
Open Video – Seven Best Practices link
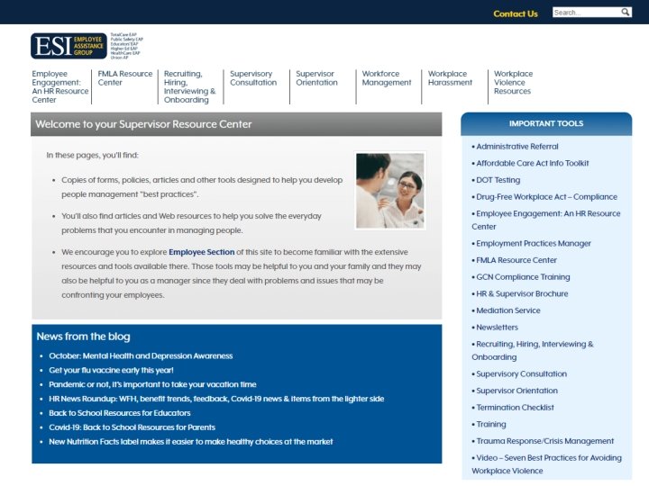pos(546,464)
